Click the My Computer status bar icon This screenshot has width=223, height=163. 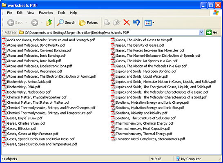178,159
